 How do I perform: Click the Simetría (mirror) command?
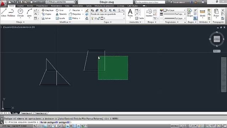(x=61, y=14)
